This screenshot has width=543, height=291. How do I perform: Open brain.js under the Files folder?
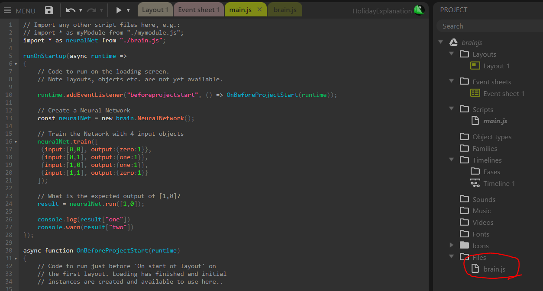point(495,269)
